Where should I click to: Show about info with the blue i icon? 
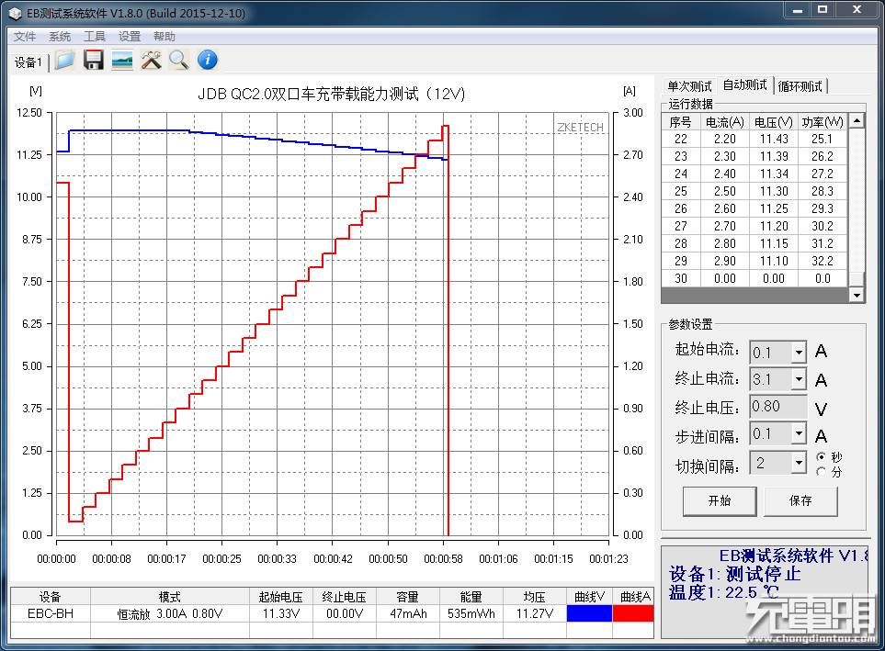208,60
